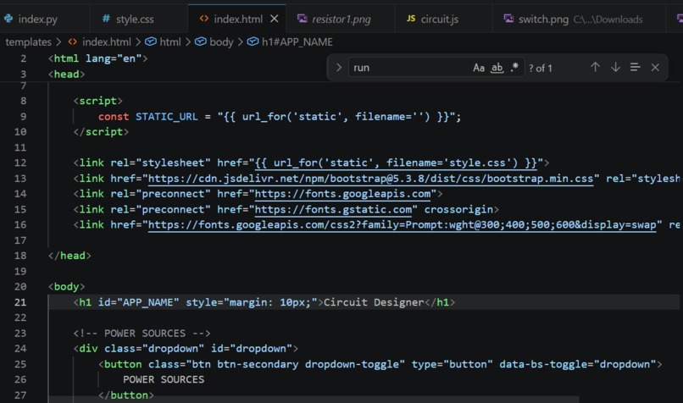This screenshot has height=403, width=683.
Task: Click the image icon on switch.png tab
Action: click(508, 19)
